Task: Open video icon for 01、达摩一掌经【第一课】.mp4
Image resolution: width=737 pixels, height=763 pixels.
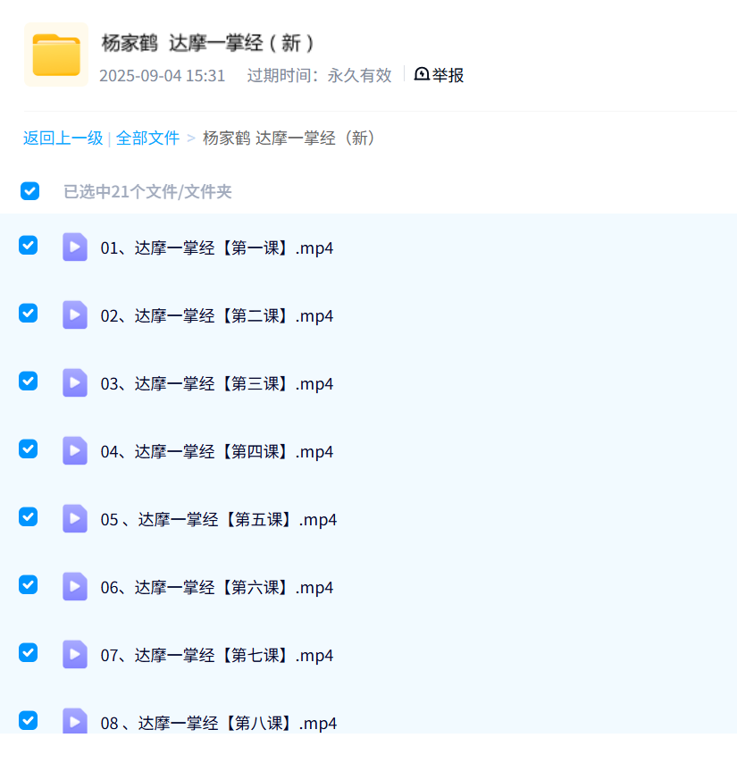Action: (75, 247)
